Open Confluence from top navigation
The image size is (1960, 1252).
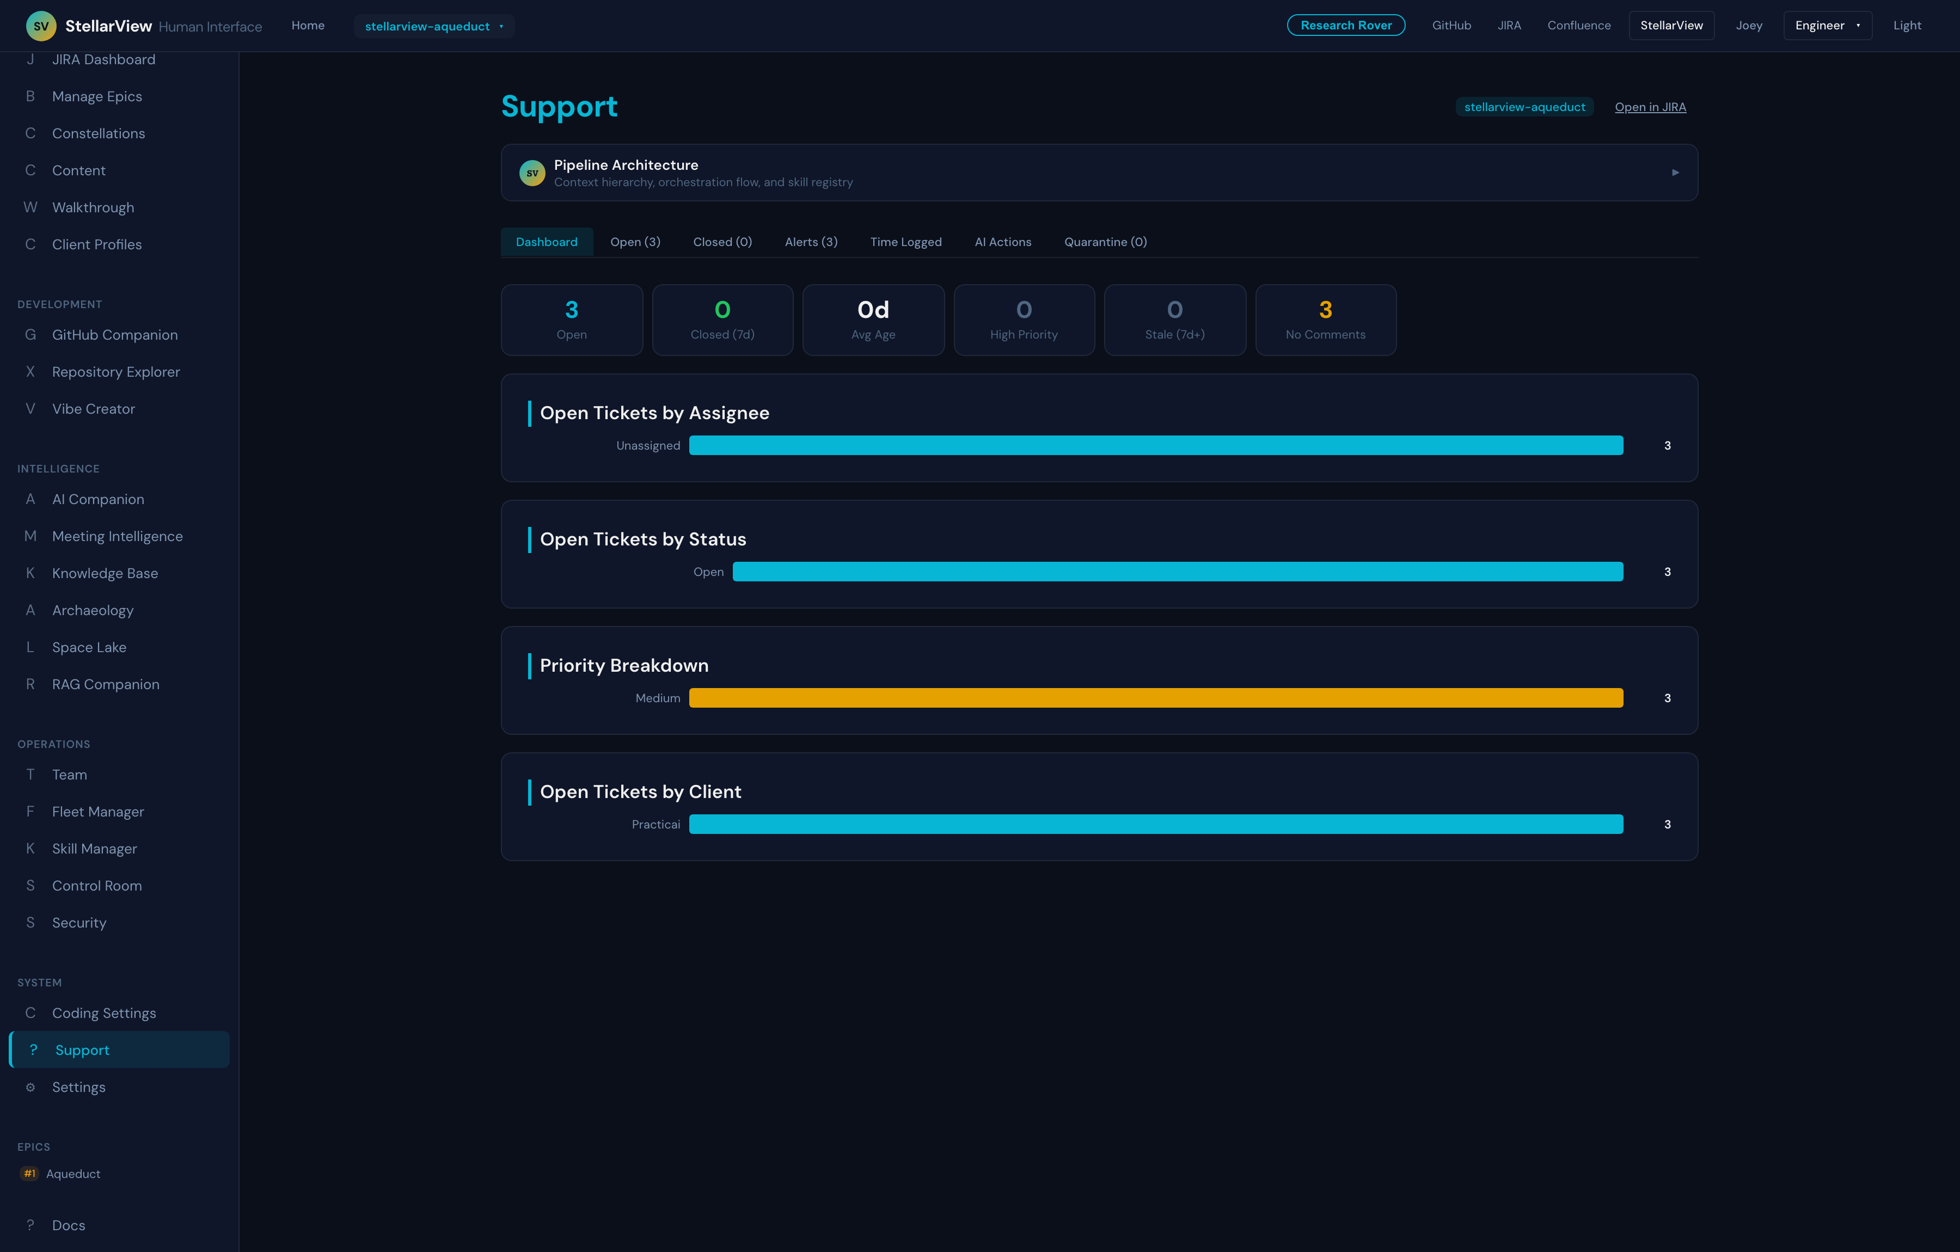click(1578, 25)
